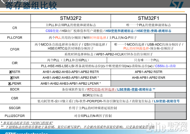Select cell 两个MCO各自的选择和分频因子
The width and height of the screenshot is (190, 134).
tap(71, 46)
